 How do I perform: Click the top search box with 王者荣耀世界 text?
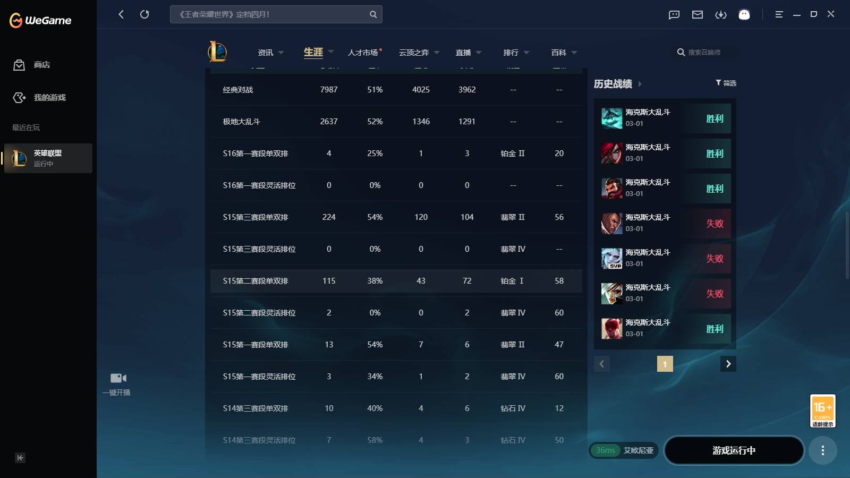[x=276, y=14]
